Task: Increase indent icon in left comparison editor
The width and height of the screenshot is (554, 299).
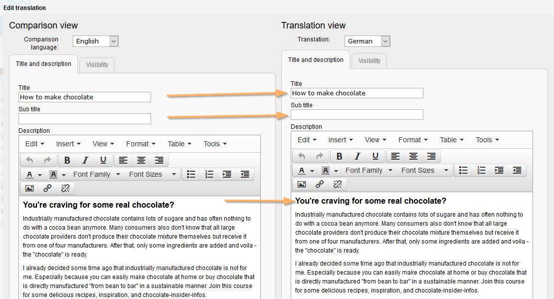Action: pyautogui.click(x=227, y=174)
